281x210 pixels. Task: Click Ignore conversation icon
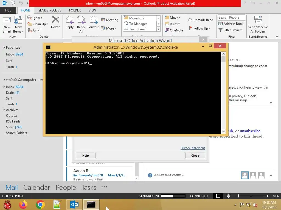[35, 18]
